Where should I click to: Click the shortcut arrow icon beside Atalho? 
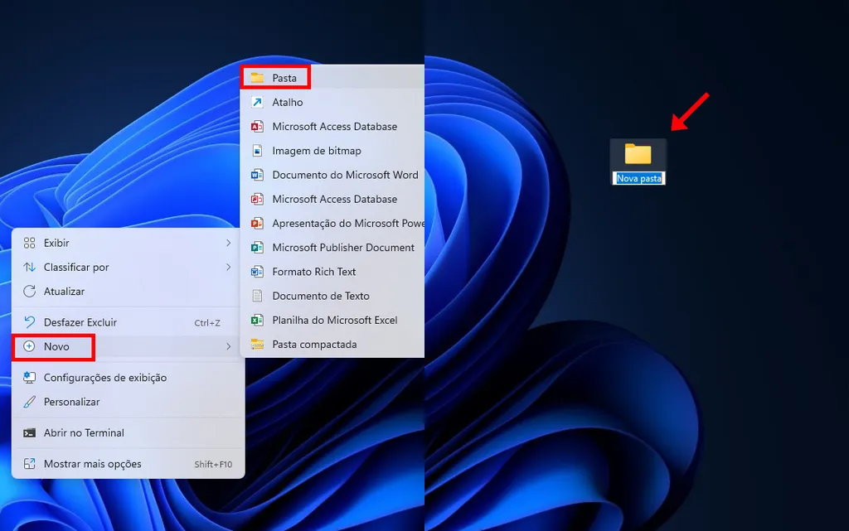(x=257, y=102)
